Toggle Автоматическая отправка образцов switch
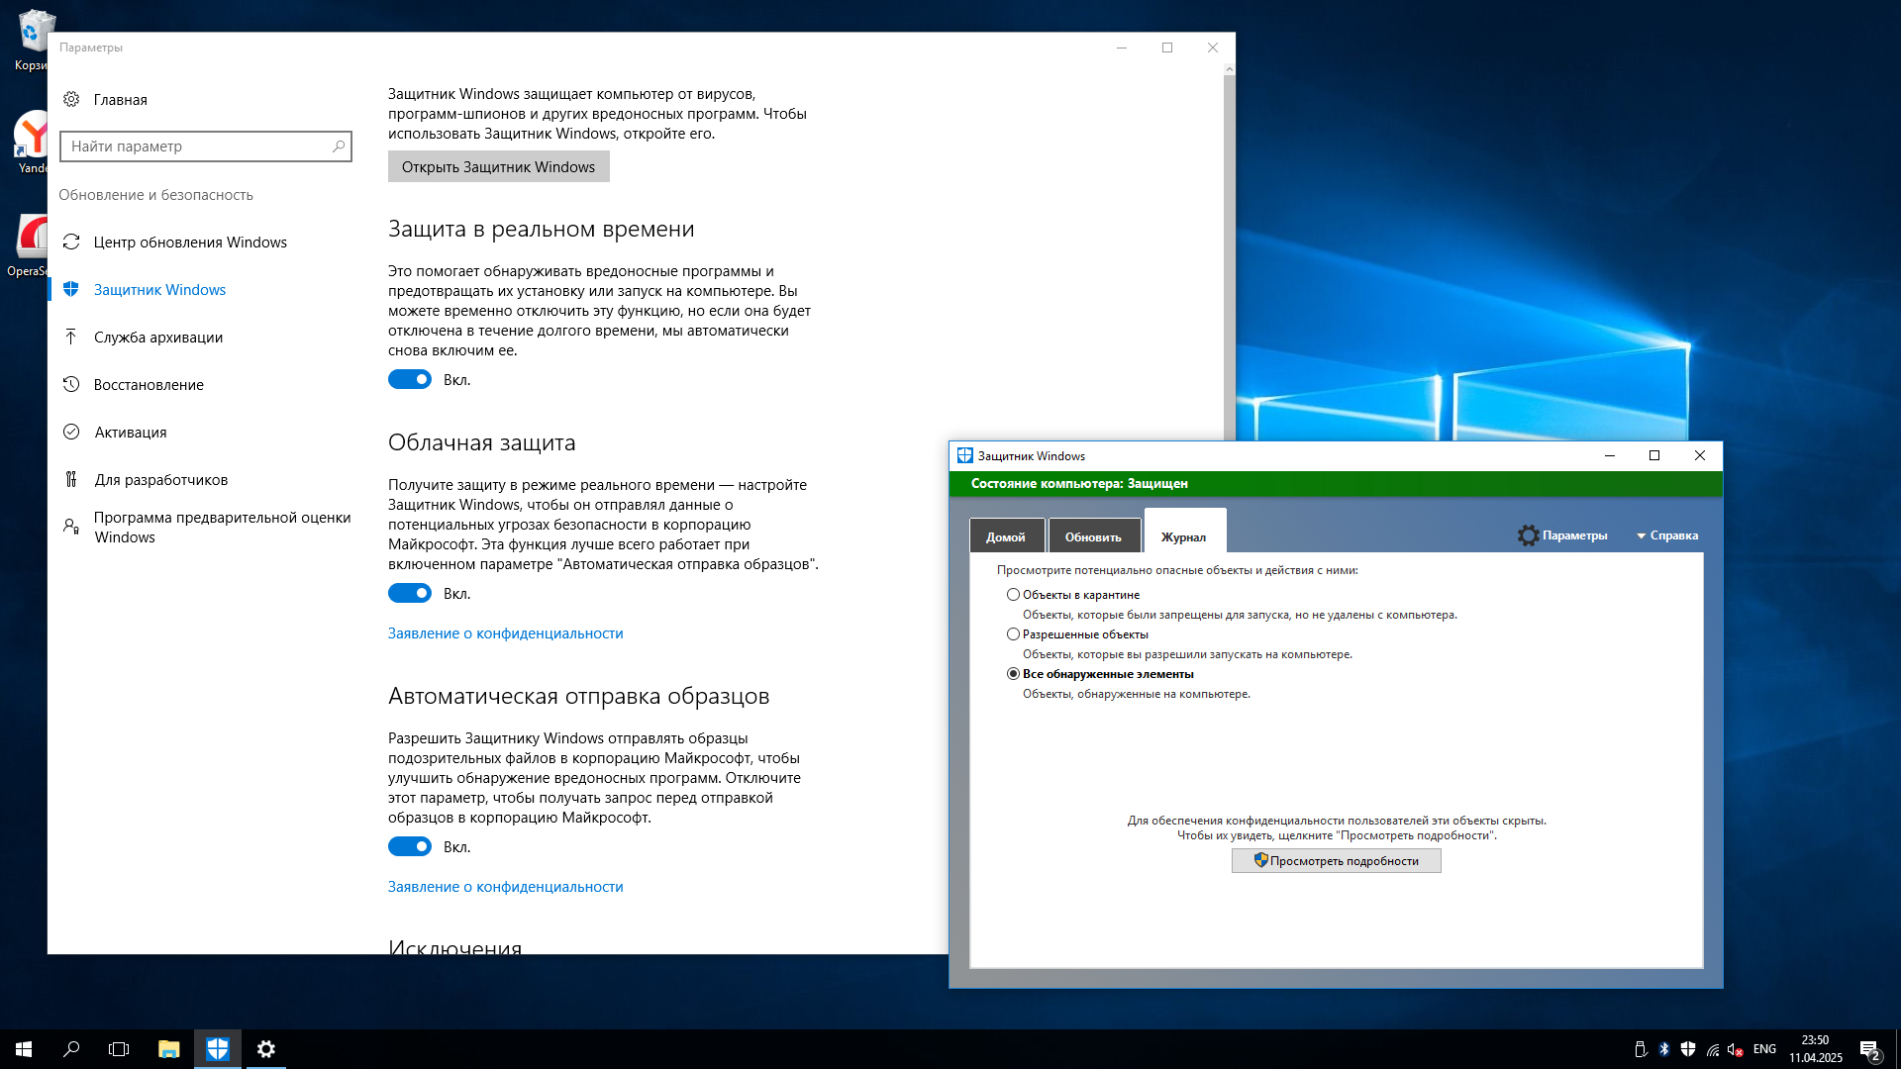 [x=410, y=847]
